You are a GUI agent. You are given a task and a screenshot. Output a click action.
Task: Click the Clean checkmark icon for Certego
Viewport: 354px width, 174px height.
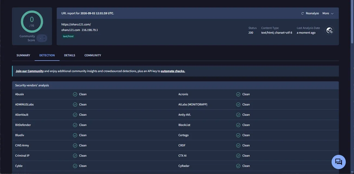[238, 135]
